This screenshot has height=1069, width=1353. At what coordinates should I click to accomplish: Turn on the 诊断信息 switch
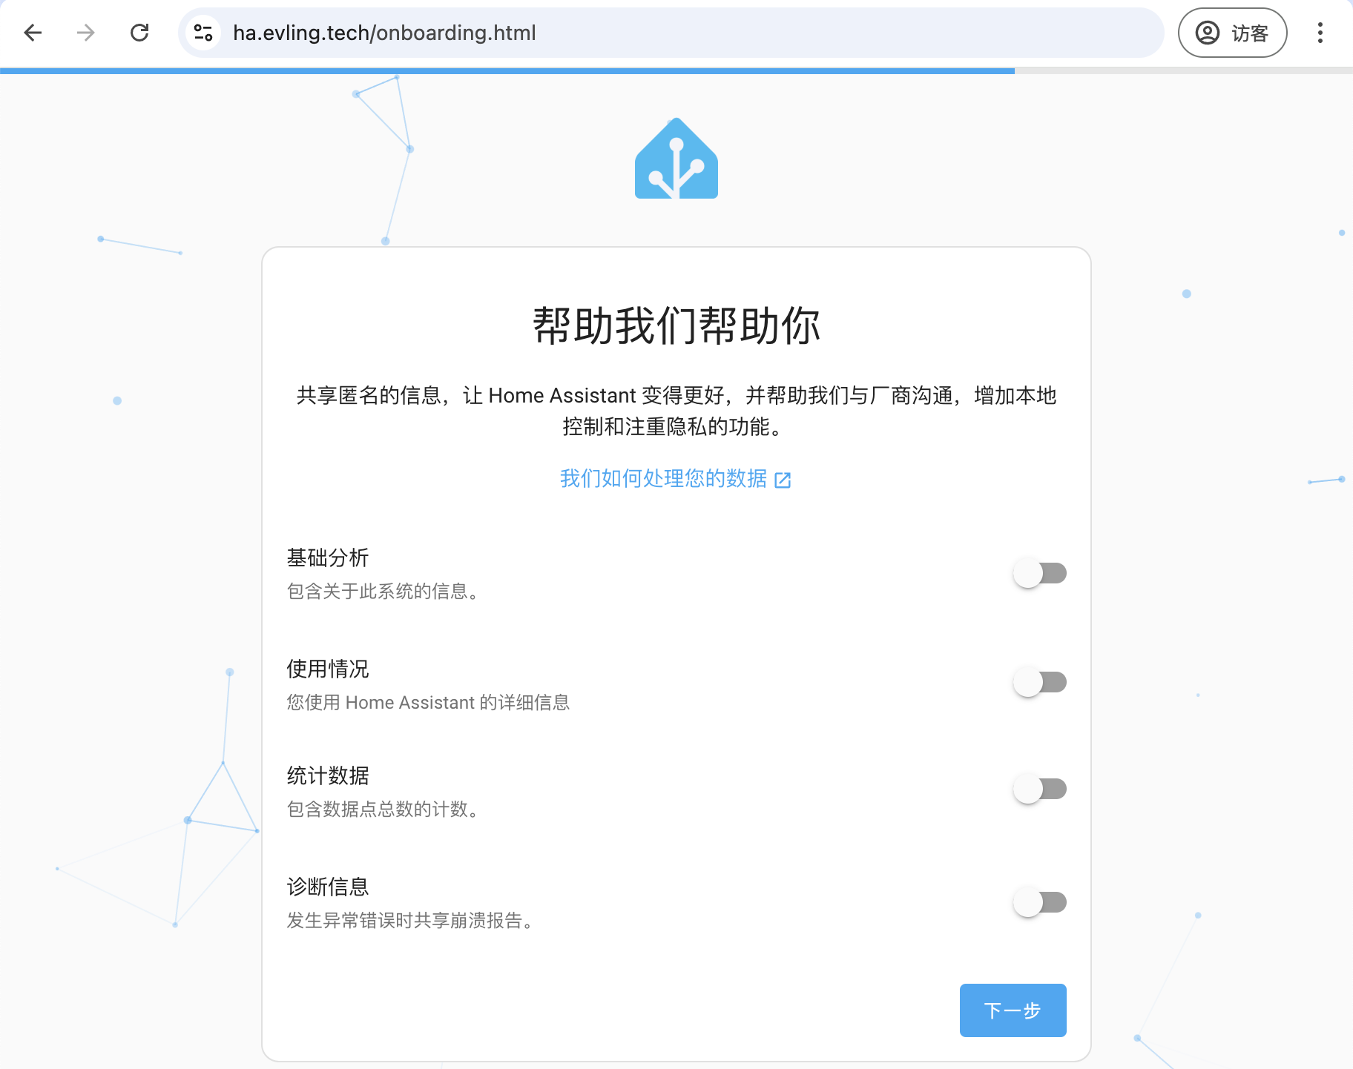pos(1040,902)
